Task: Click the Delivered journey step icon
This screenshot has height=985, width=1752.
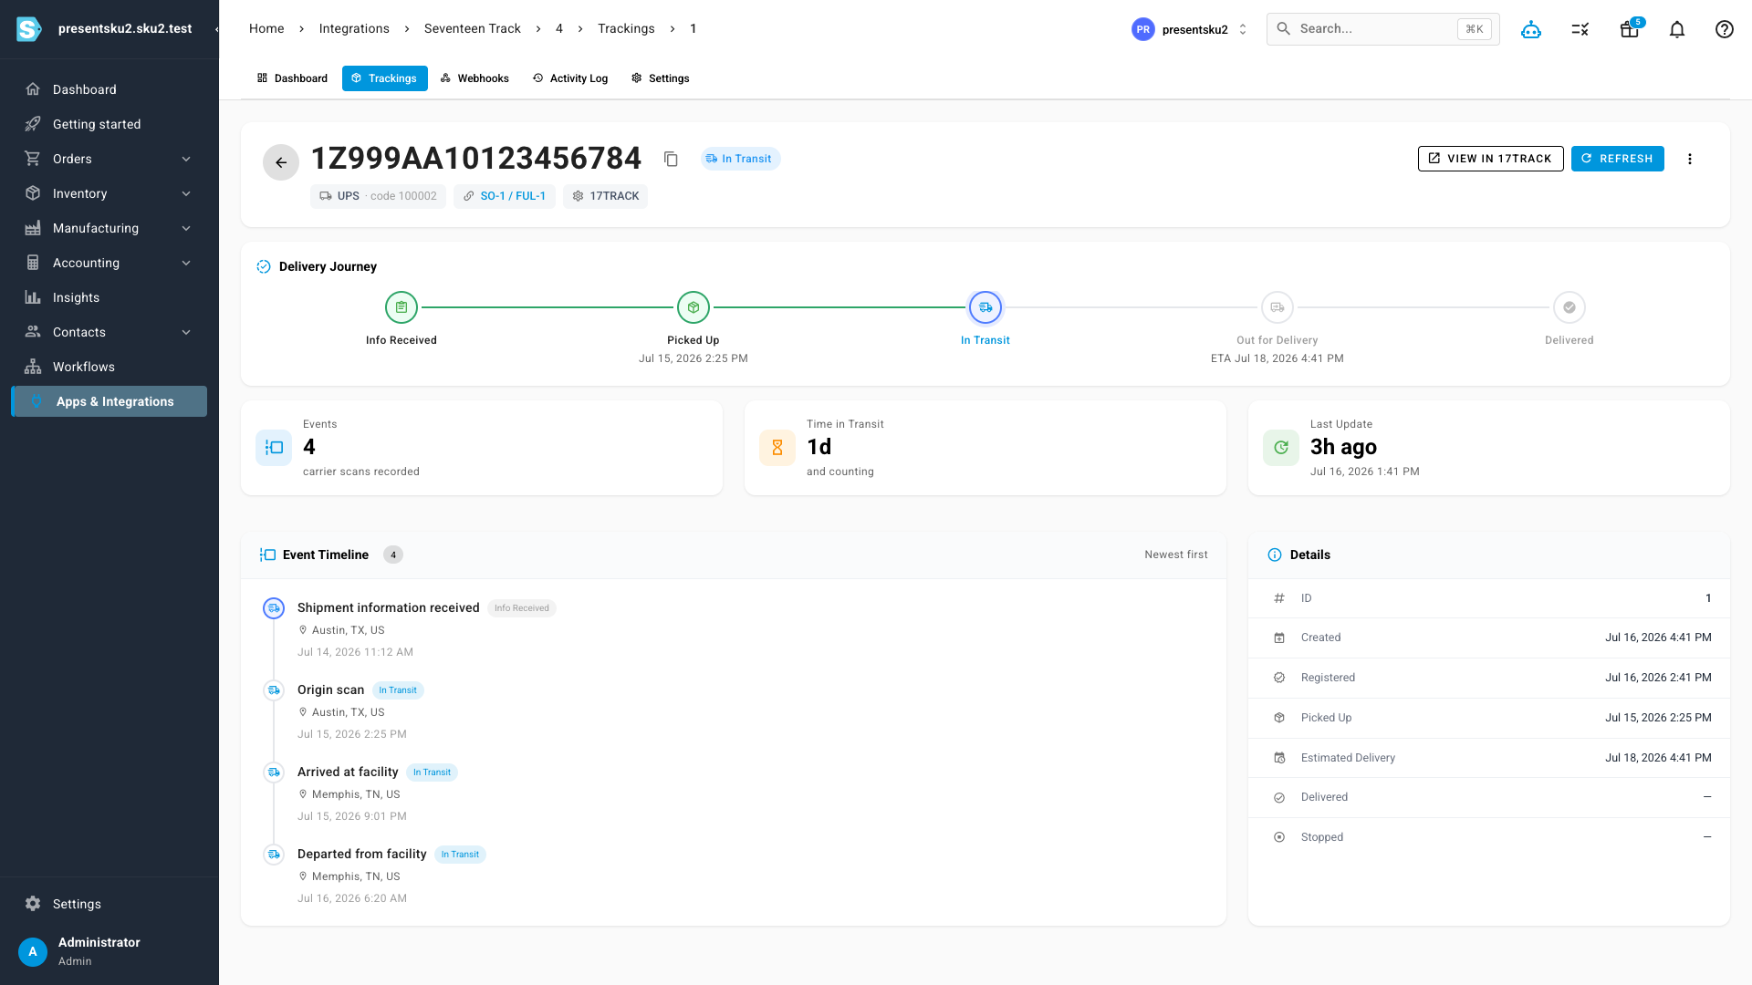Action: coord(1569,307)
